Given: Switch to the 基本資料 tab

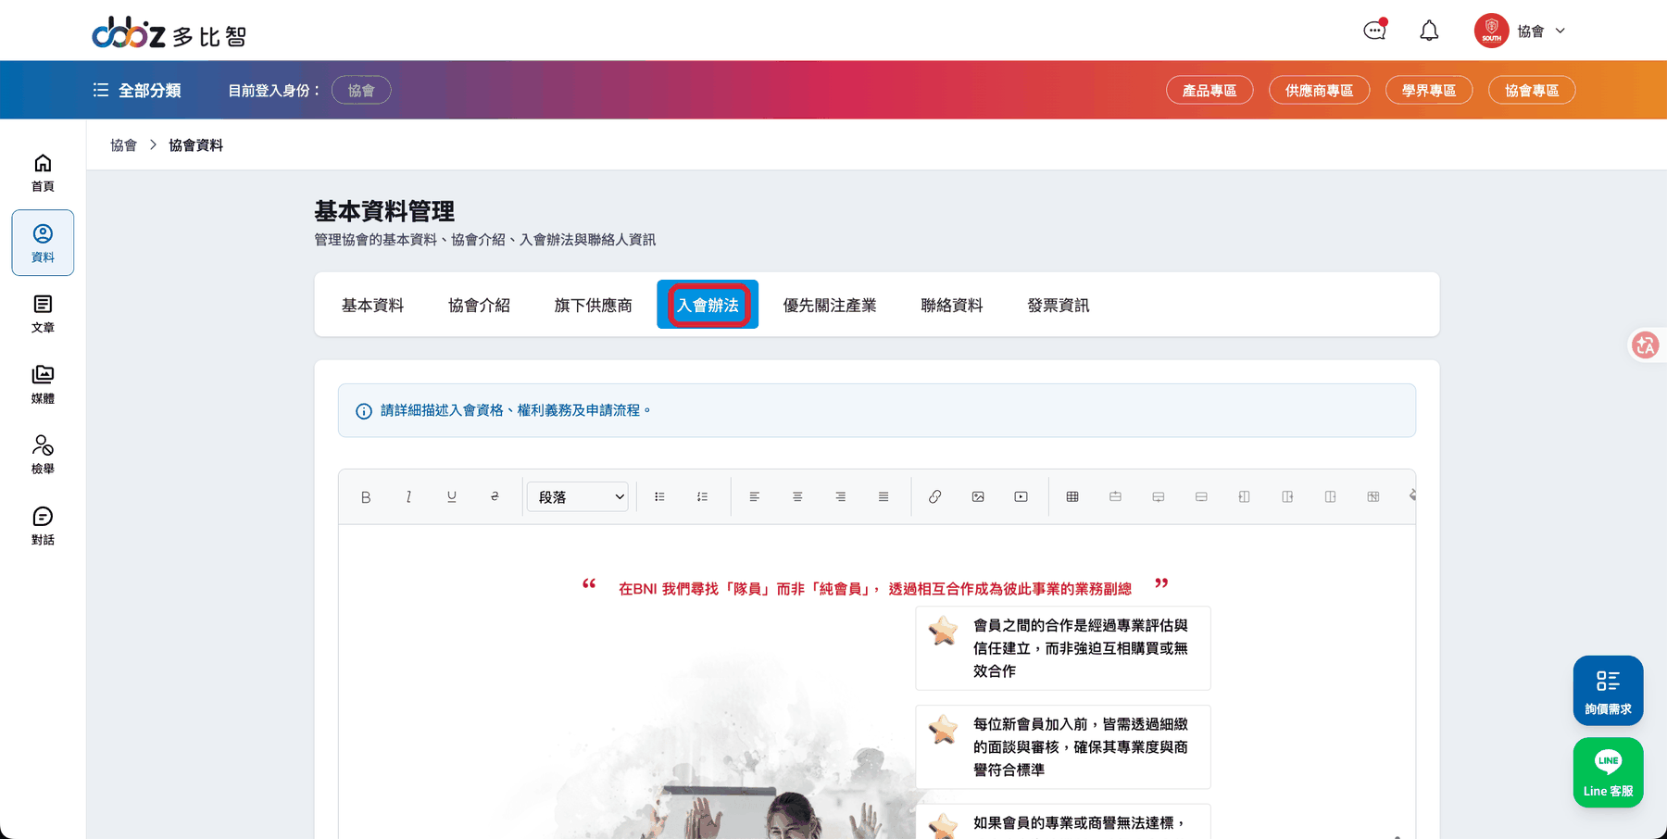Looking at the screenshot, I should tap(372, 305).
